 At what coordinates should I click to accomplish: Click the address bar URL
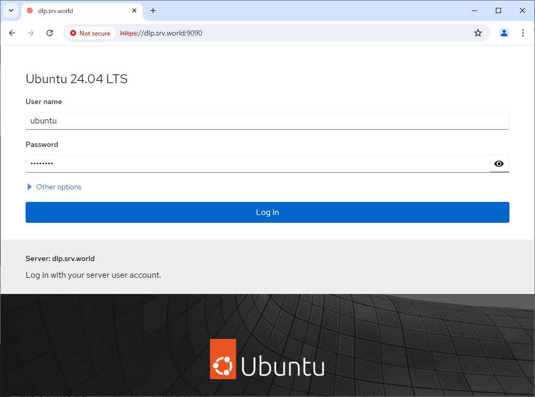(x=161, y=33)
